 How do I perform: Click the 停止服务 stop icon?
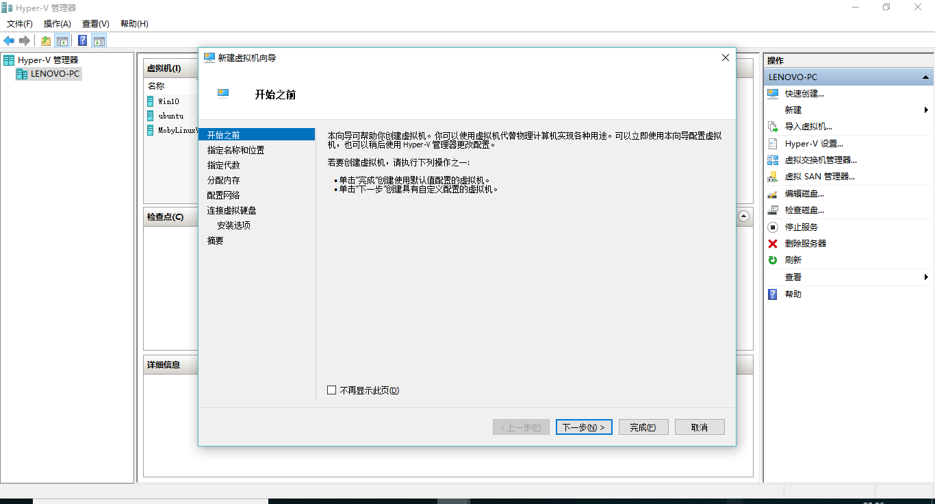(773, 227)
